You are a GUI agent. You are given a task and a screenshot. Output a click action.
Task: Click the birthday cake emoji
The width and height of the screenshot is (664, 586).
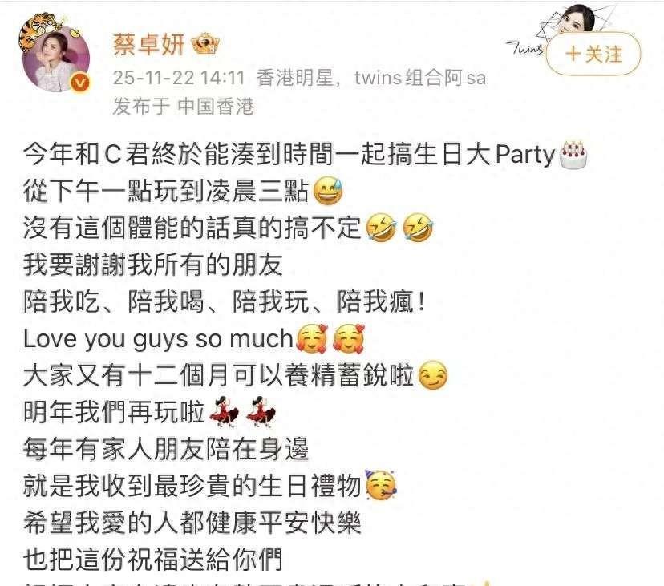coord(573,155)
